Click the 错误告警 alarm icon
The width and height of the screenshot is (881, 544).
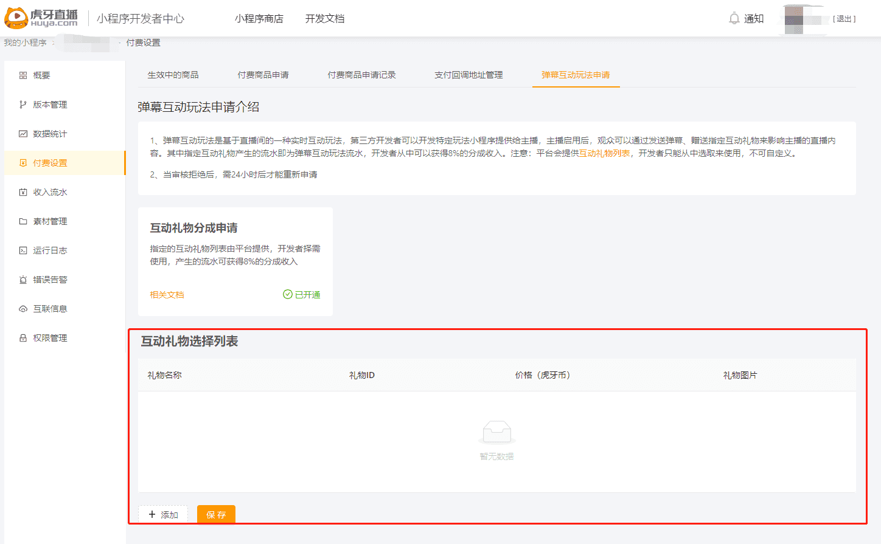tap(23, 280)
